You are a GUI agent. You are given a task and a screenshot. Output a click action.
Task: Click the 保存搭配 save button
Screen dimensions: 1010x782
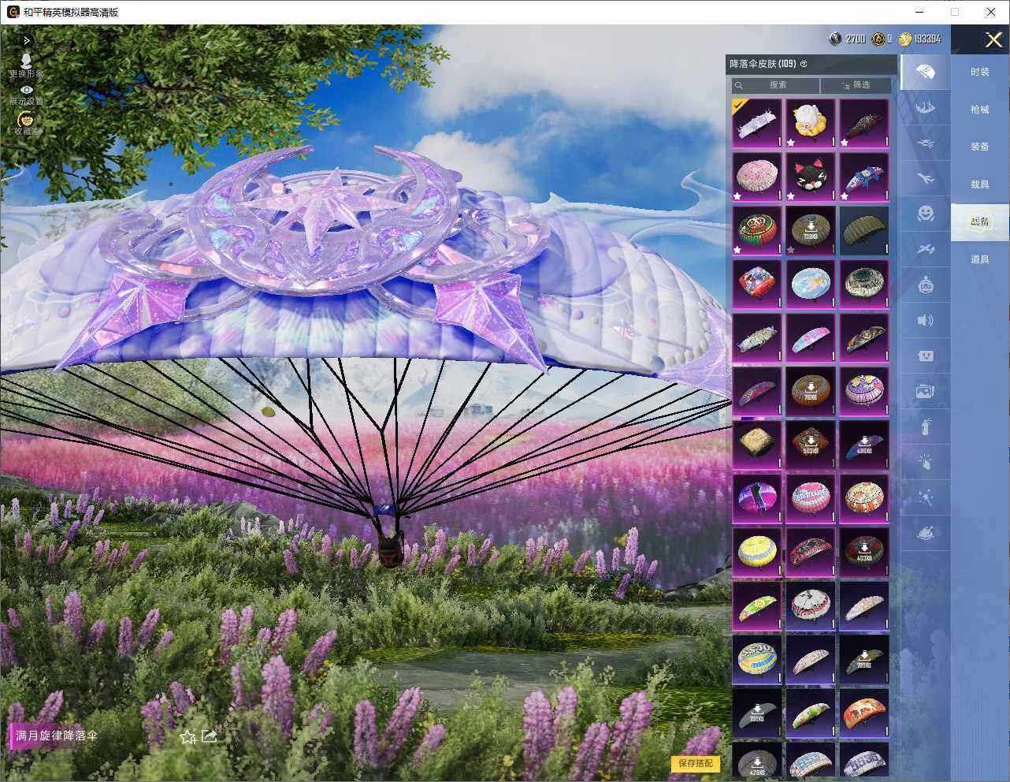[x=696, y=763]
